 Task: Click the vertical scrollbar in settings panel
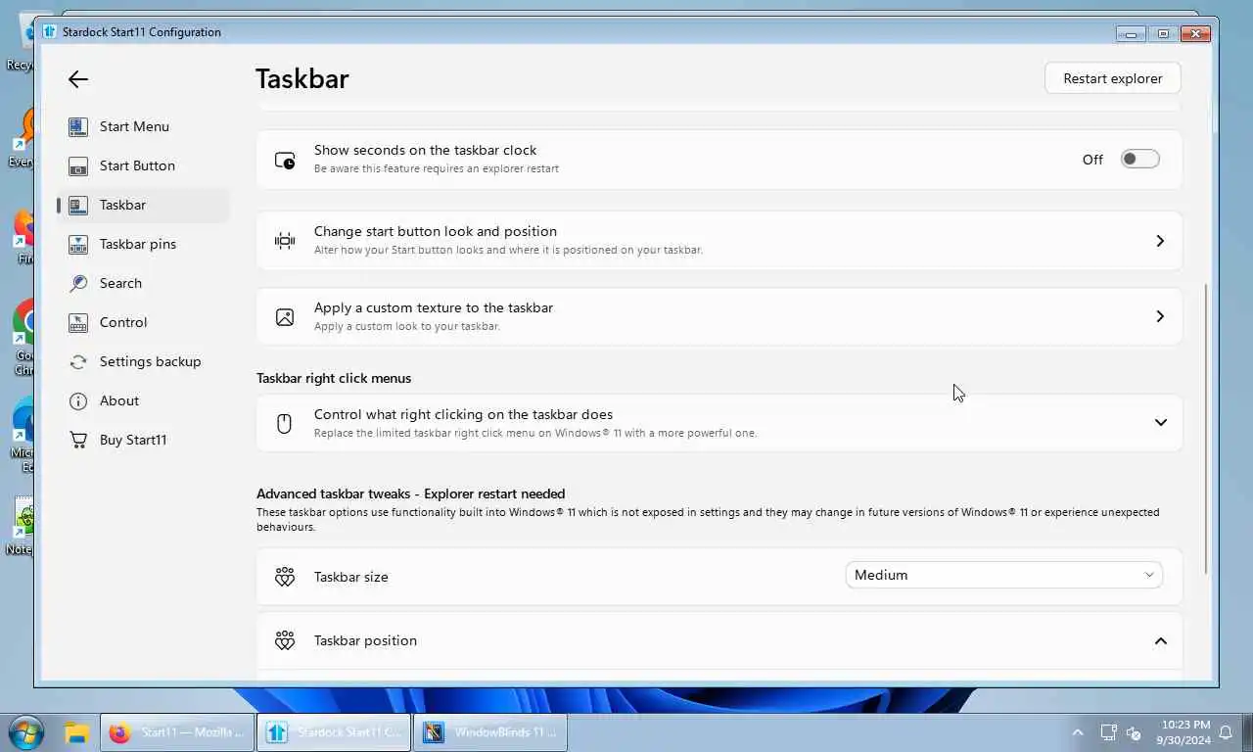(1206, 429)
